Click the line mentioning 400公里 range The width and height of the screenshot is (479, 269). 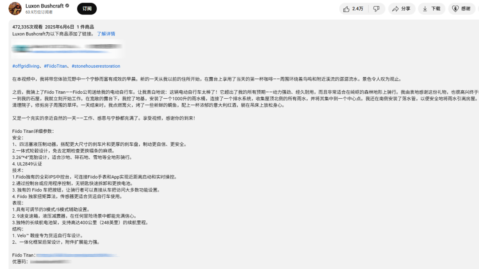tap(81, 223)
